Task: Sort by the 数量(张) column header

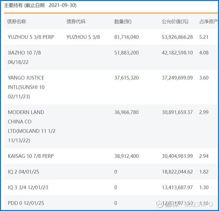Action: tap(123, 22)
